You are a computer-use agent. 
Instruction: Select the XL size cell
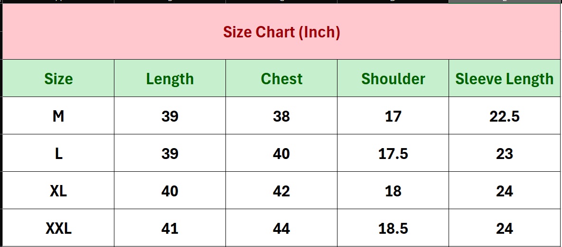58,191
